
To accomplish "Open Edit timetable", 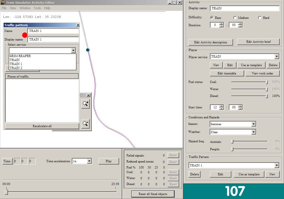I will point(227,73).
